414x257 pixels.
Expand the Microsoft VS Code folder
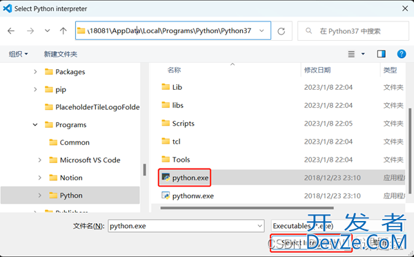(x=40, y=160)
